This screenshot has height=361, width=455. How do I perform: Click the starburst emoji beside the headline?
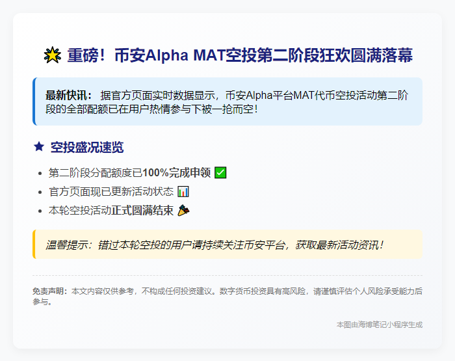click(53, 55)
